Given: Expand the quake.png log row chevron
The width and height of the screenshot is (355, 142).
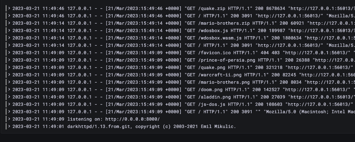Looking at the screenshot, I should (9, 67).
